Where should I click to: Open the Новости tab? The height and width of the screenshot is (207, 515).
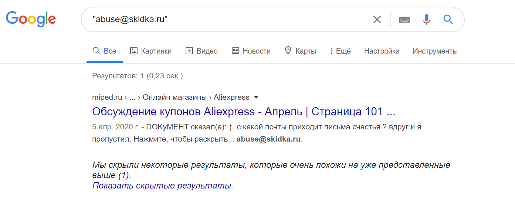[251, 51]
